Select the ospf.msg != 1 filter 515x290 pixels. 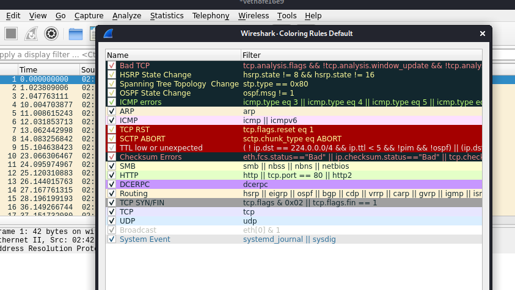pos(269,93)
